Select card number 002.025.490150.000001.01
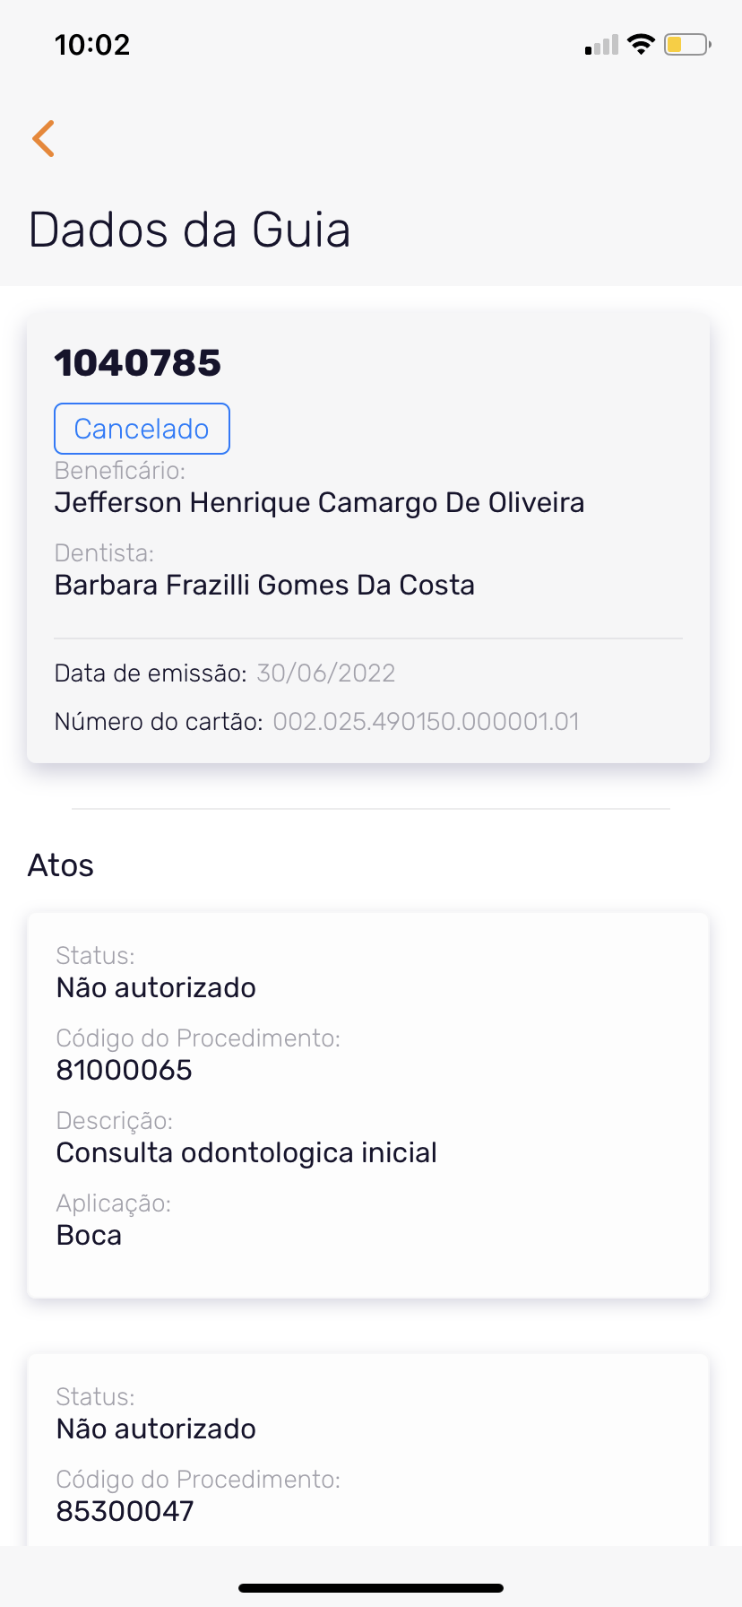 [x=426, y=722]
